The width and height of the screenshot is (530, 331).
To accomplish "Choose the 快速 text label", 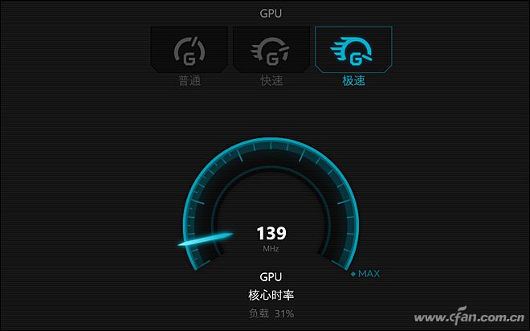I will (x=271, y=81).
